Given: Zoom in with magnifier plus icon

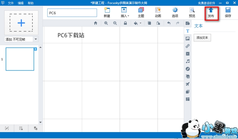Looking at the screenshot, I should 106,23.
